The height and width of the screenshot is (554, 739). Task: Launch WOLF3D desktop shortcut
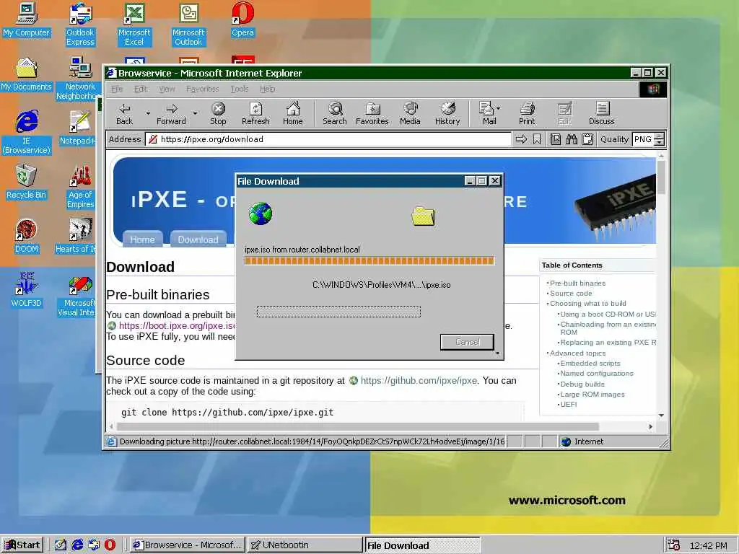tap(26, 290)
